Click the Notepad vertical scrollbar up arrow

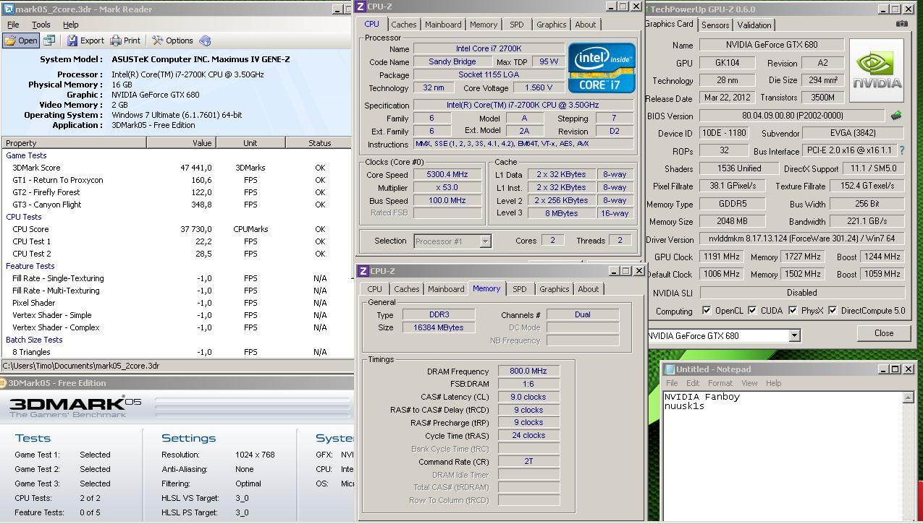point(909,398)
